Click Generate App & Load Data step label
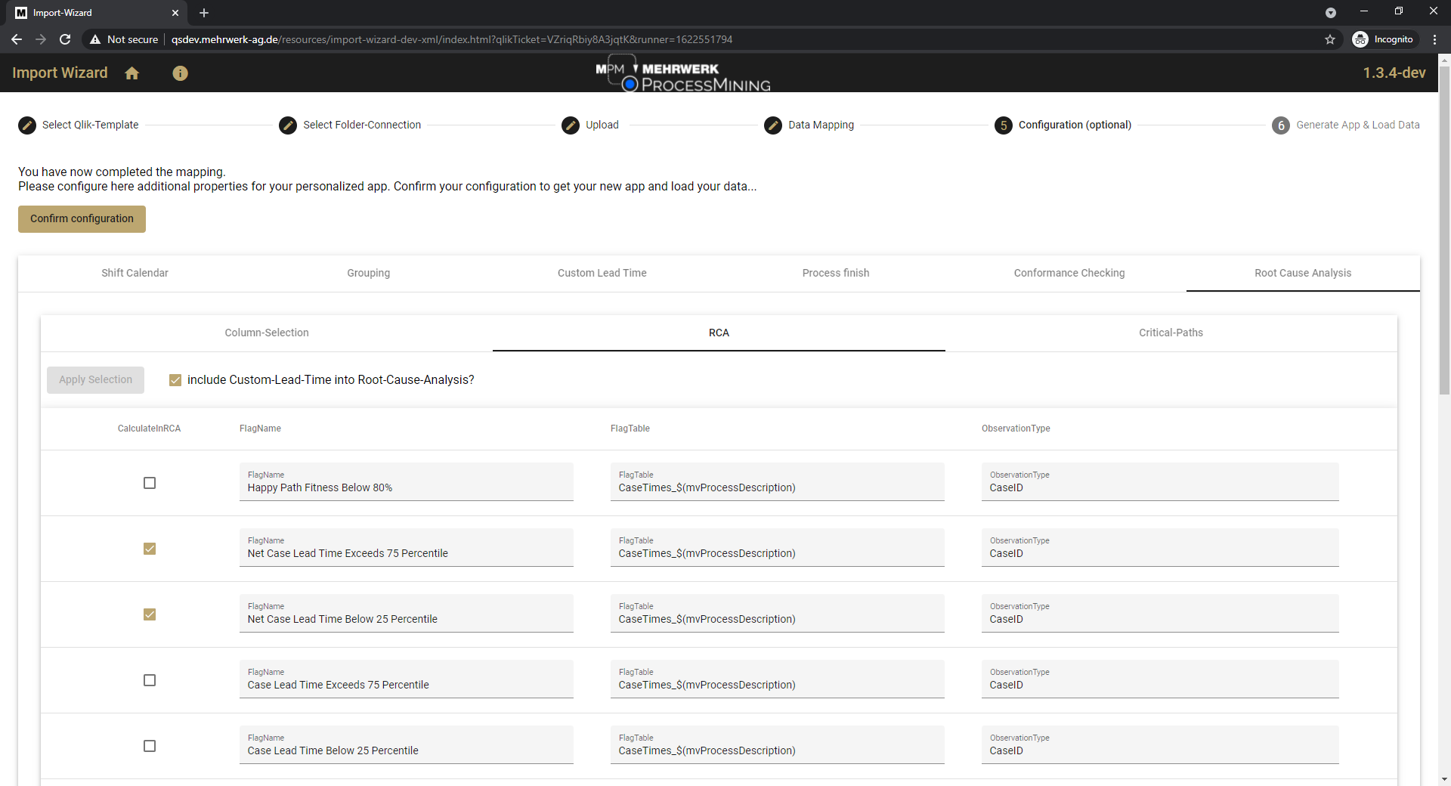Image resolution: width=1451 pixels, height=786 pixels. point(1357,125)
